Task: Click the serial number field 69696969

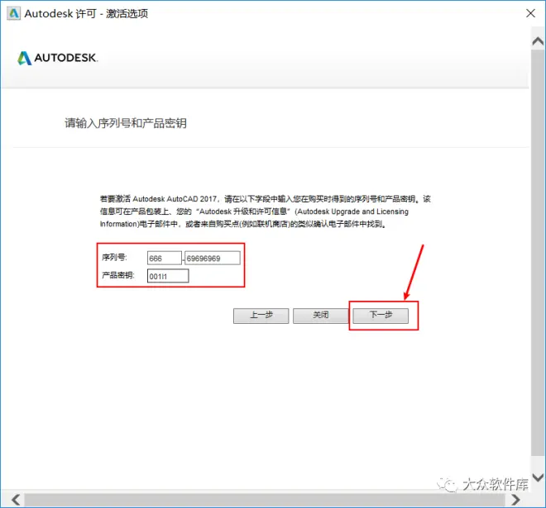Action: click(213, 258)
